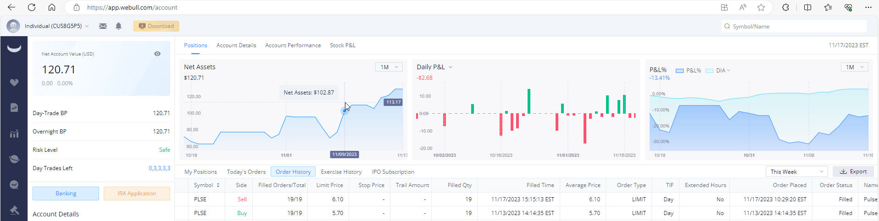
Task: Open the notifications bell
Action: (x=118, y=26)
